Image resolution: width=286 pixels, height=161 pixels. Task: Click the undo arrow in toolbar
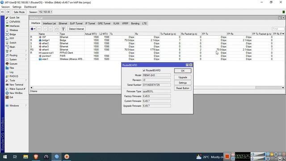(3, 12)
